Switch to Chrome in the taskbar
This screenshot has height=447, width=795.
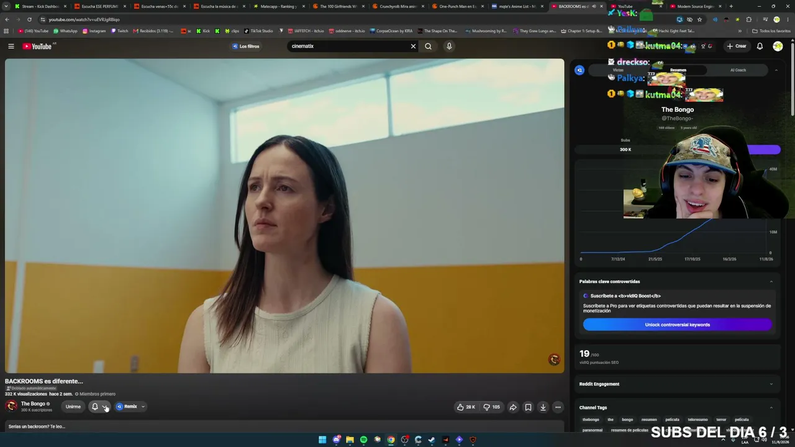[x=391, y=440]
